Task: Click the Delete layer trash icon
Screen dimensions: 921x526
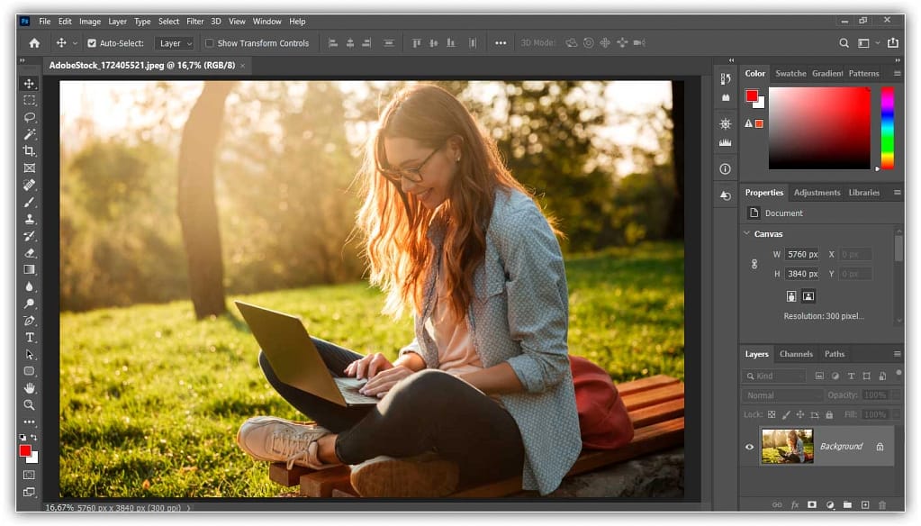Action: pos(882,505)
